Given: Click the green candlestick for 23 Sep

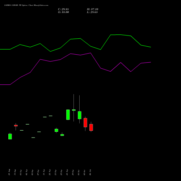Looking at the screenshot, I should click(56, 130).
